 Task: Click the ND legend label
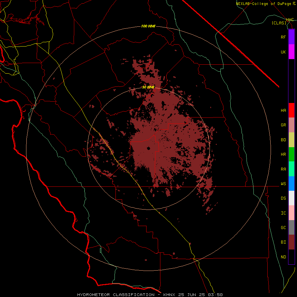(x=283, y=257)
